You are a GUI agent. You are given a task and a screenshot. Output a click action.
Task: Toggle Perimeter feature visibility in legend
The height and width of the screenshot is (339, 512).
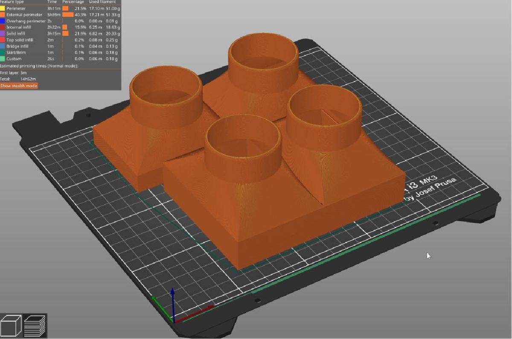coord(16,9)
